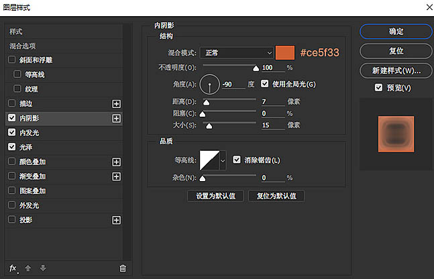Enable the 图案叠加 checkbox

click(x=11, y=190)
